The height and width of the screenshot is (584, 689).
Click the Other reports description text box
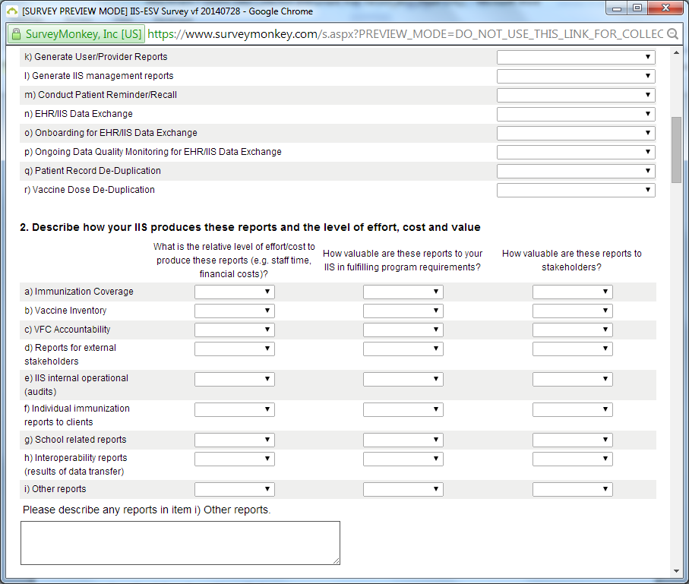tap(180, 542)
